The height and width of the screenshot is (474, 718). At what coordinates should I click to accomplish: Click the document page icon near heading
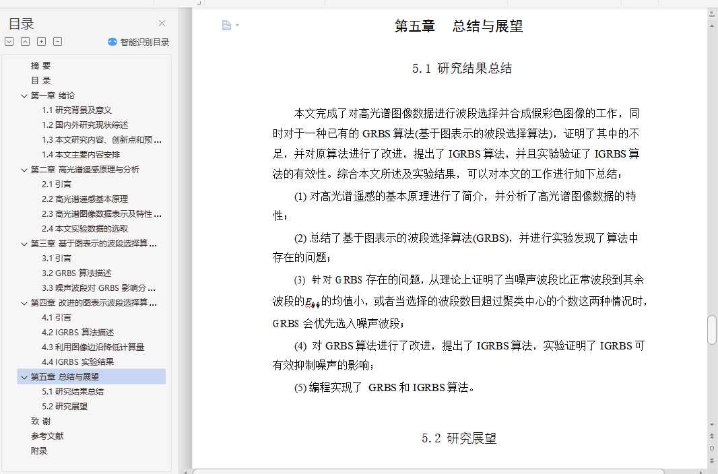[x=226, y=25]
